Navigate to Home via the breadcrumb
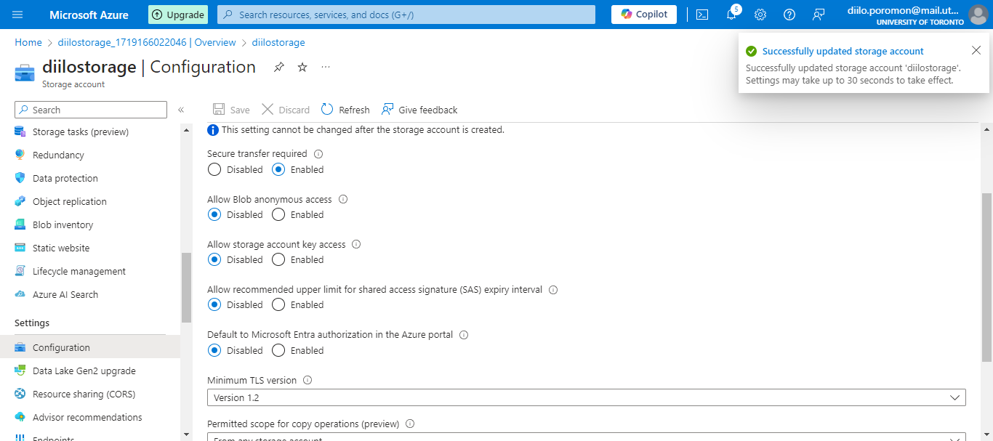The width and height of the screenshot is (993, 441). pyautogui.click(x=28, y=42)
